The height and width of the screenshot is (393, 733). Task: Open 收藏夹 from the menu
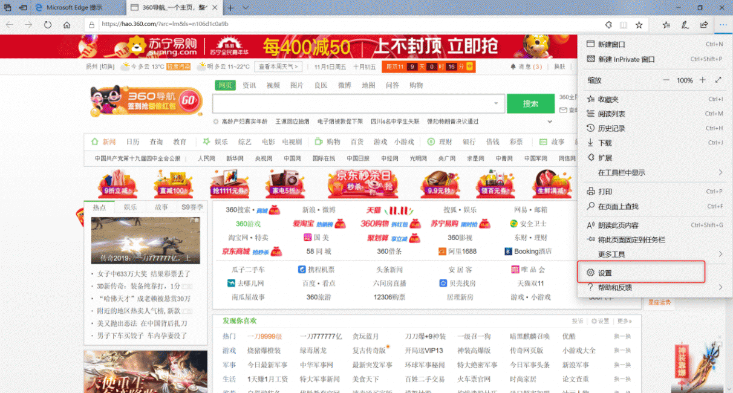(x=656, y=99)
